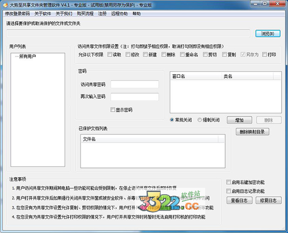This screenshot has height=233, width=288.
Task: Enable the 删除 permission checkbox
Action: 164,55
